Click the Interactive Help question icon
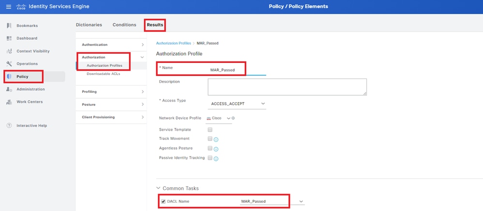The image size is (483, 211). [9, 126]
